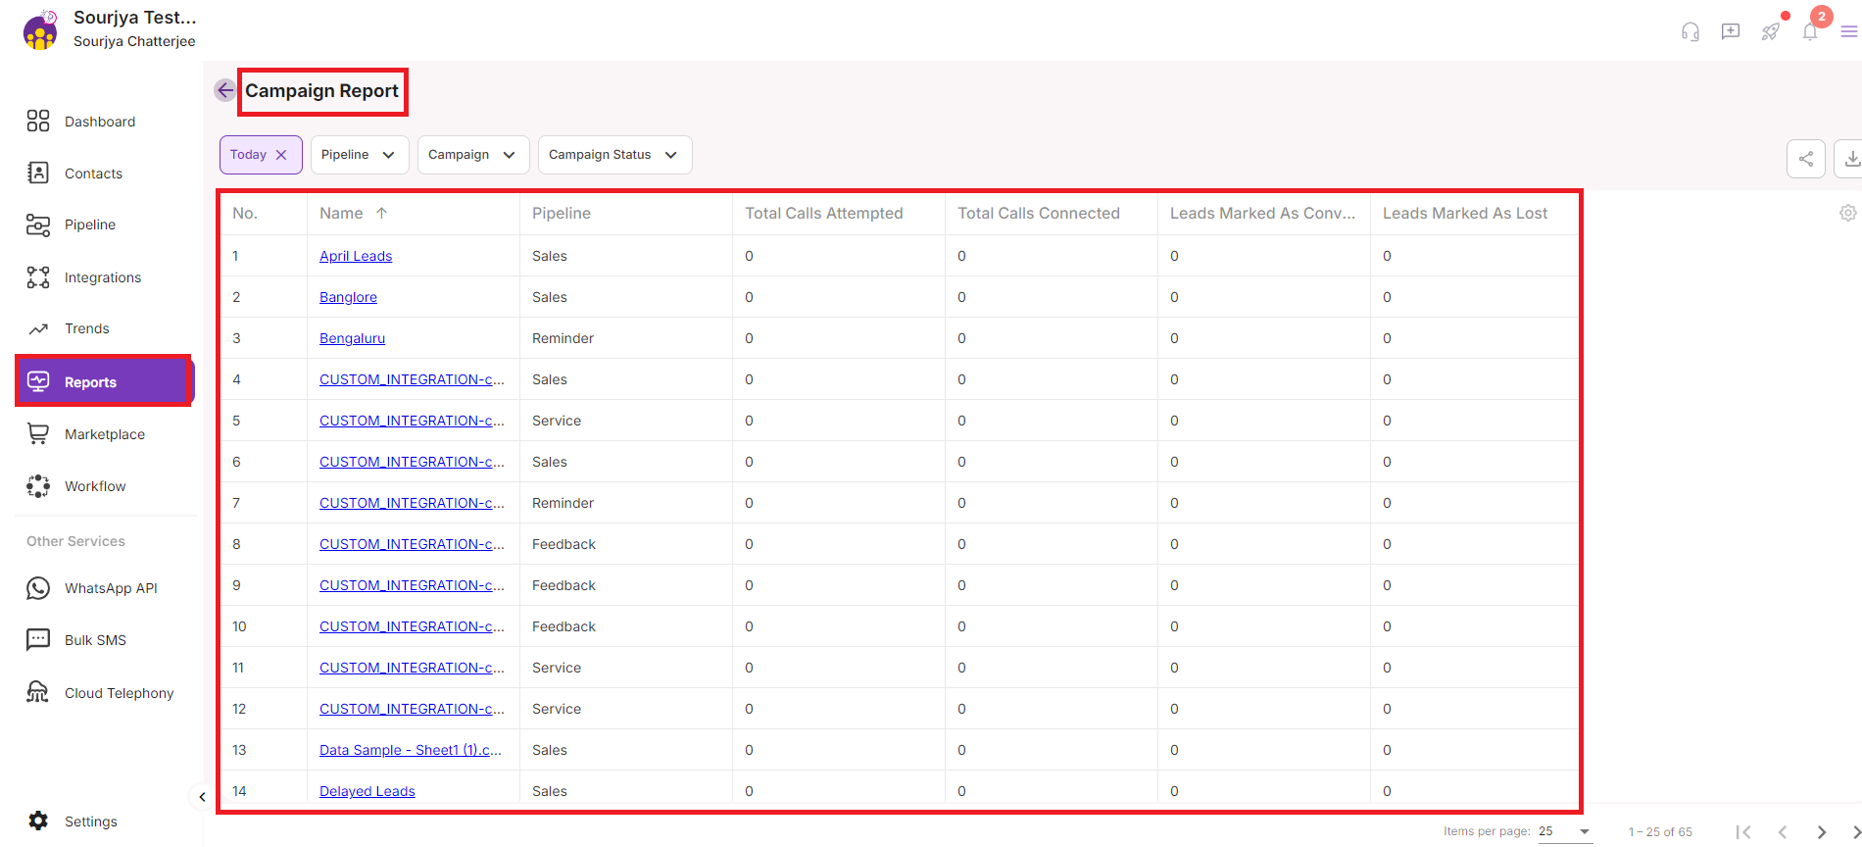Open the Bengaluru campaign link

click(x=352, y=338)
